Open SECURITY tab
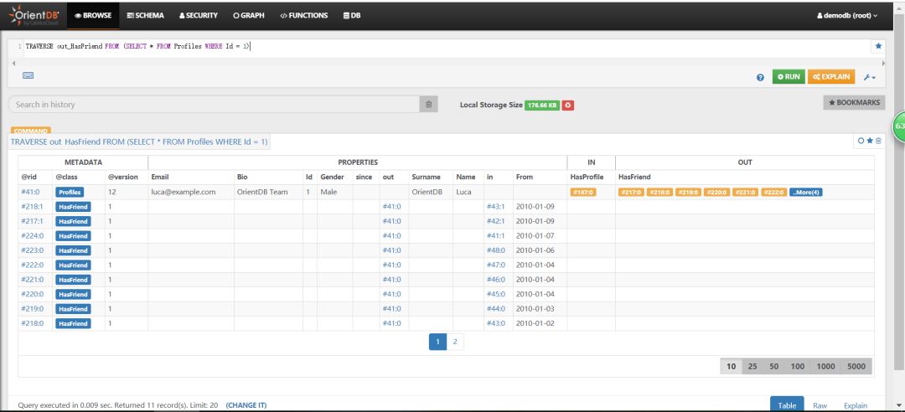Viewport: 905px width, 412px height. [x=198, y=16]
